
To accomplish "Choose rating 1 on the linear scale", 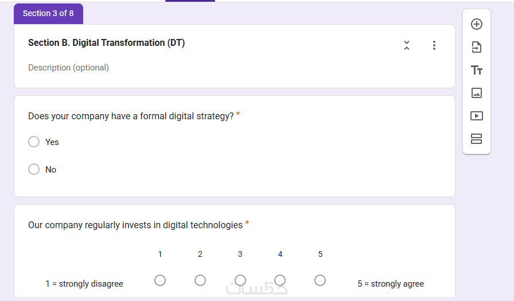I will (x=160, y=280).
